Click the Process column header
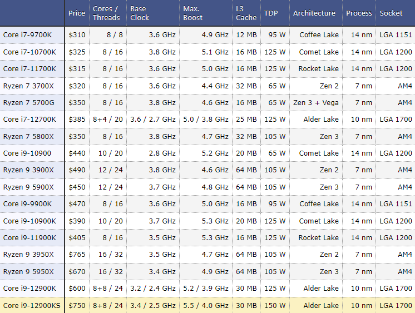The height and width of the screenshot is (313, 415). click(359, 13)
